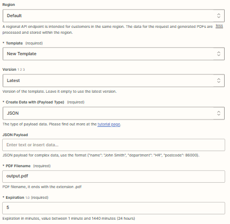Click the PDF Filename field containing output.pdf
Viewport: 230px width, 224px height.
[113, 176]
